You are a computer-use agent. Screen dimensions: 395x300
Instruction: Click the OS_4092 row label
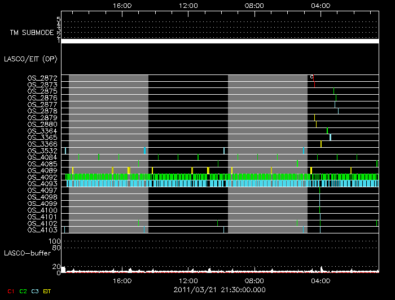pos(42,177)
